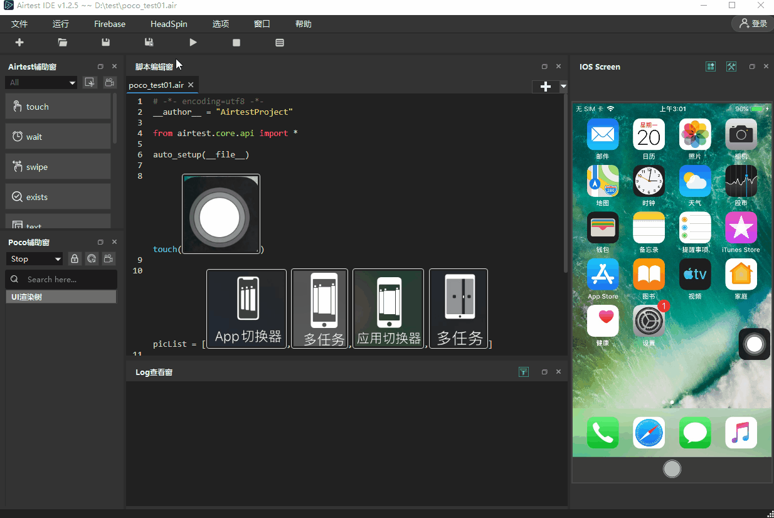Screen dimensions: 774x518
Task: Save the script with the floppy icon
Action: point(106,43)
